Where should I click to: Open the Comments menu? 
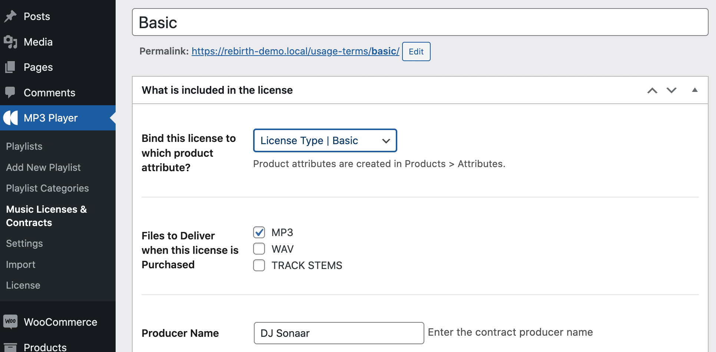coord(58,93)
